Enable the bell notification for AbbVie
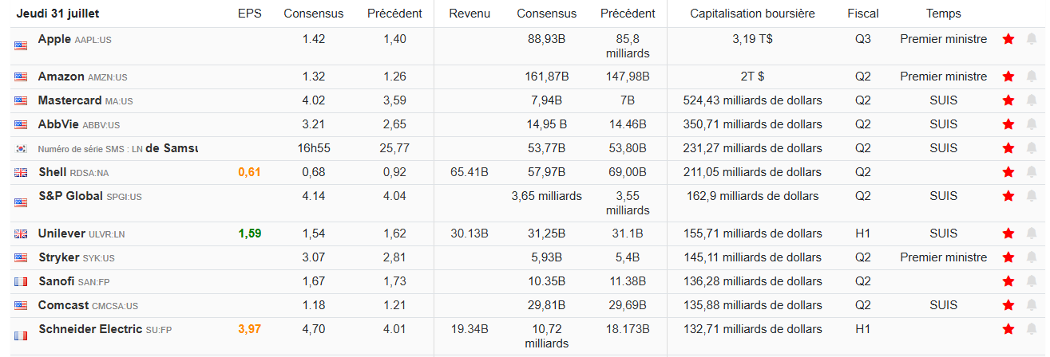Viewport: 1050px width, 357px height. 1032,124
